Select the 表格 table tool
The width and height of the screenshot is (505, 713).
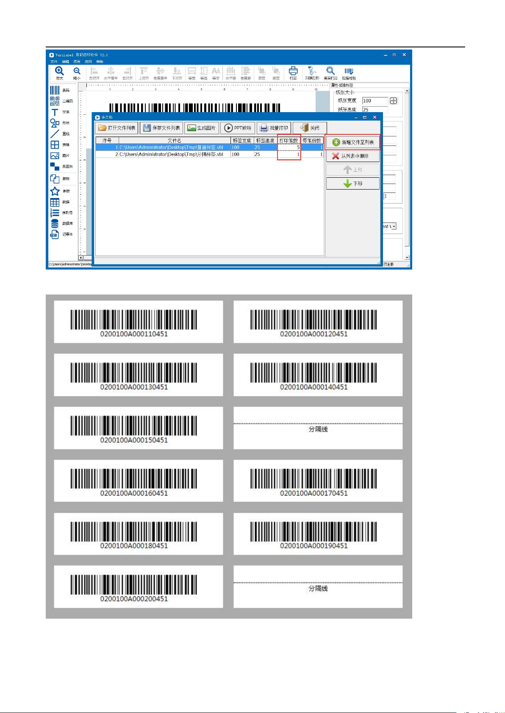[55, 145]
